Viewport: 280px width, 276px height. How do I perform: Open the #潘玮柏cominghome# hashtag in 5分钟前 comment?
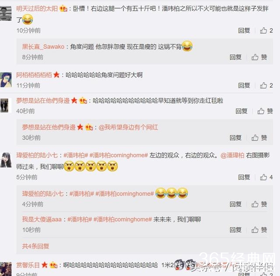click(x=119, y=155)
